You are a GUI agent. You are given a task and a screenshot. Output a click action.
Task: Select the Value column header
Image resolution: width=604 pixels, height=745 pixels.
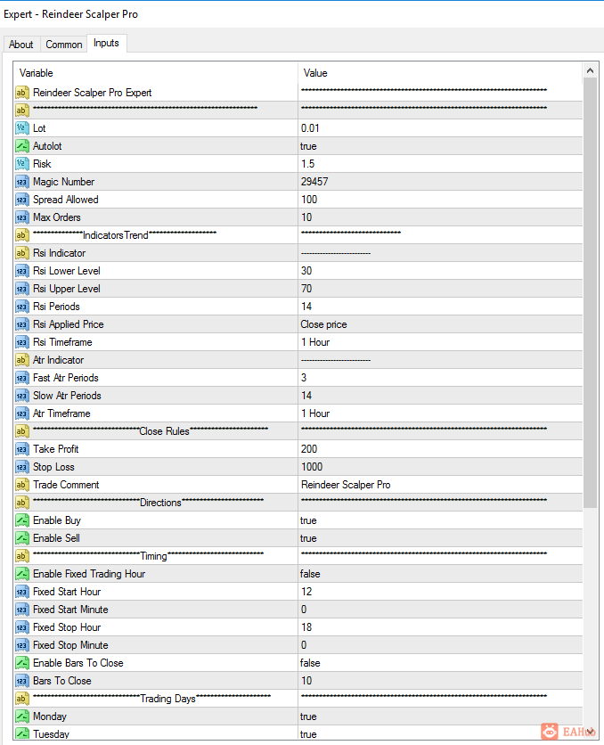(x=440, y=73)
